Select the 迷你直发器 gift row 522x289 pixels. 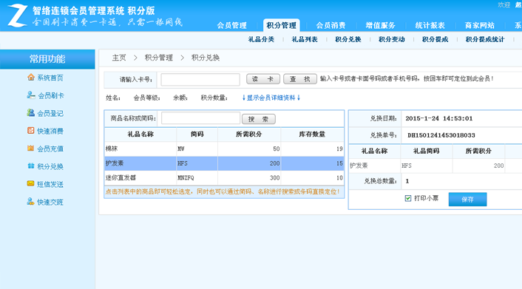tap(224, 178)
